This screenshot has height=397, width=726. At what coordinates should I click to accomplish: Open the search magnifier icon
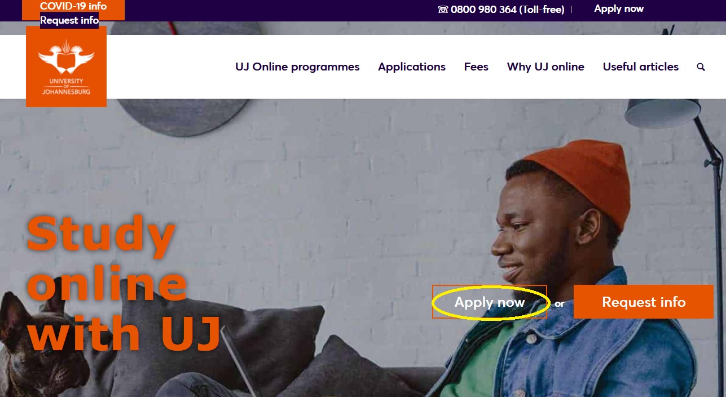tap(701, 67)
